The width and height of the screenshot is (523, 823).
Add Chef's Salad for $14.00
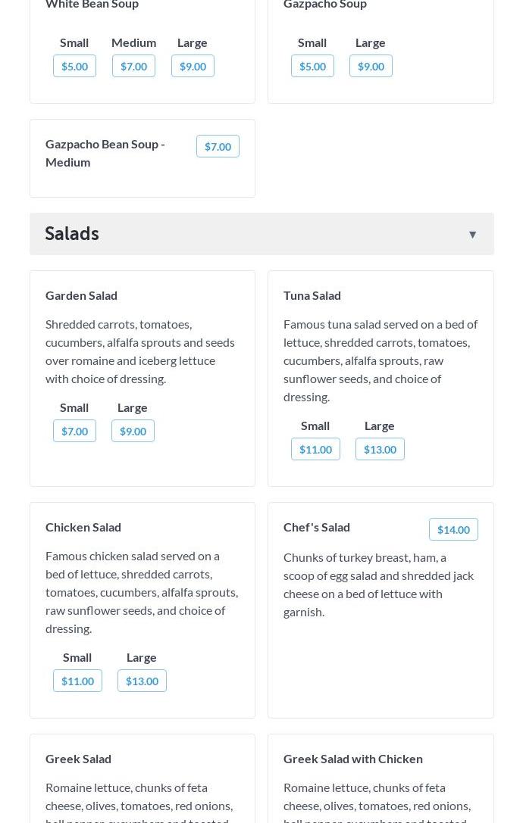[x=453, y=530]
